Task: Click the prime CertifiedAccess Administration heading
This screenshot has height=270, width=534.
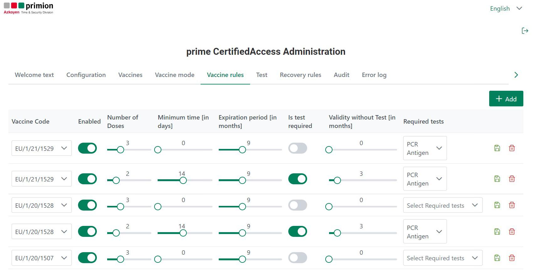Action: pyautogui.click(x=266, y=51)
